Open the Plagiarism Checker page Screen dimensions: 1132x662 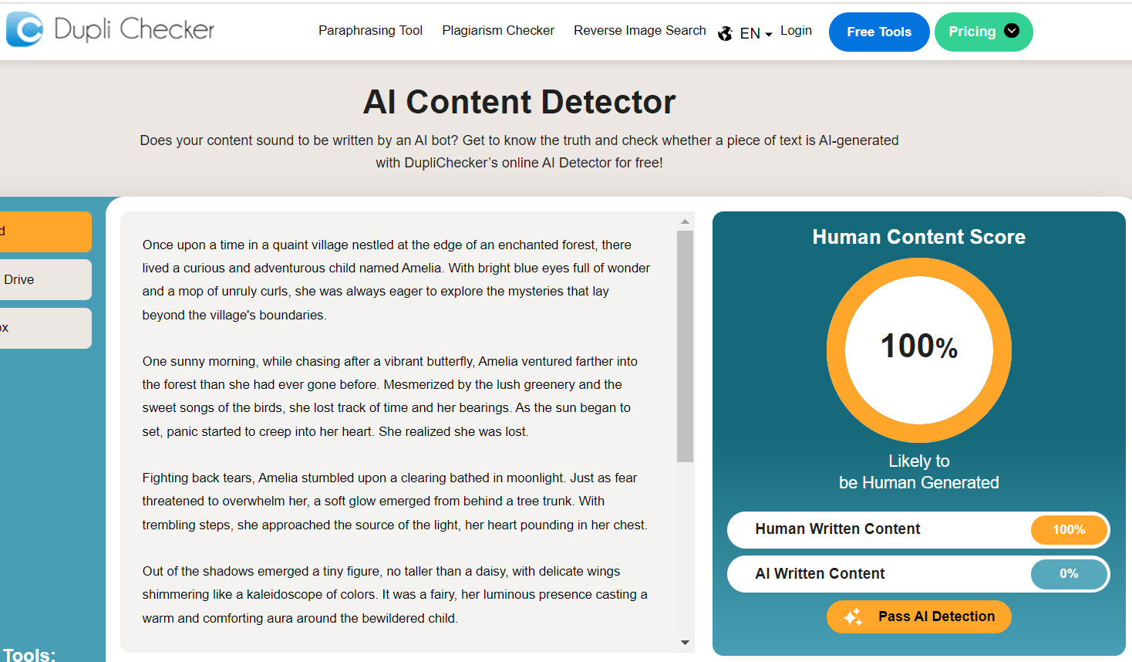click(497, 30)
